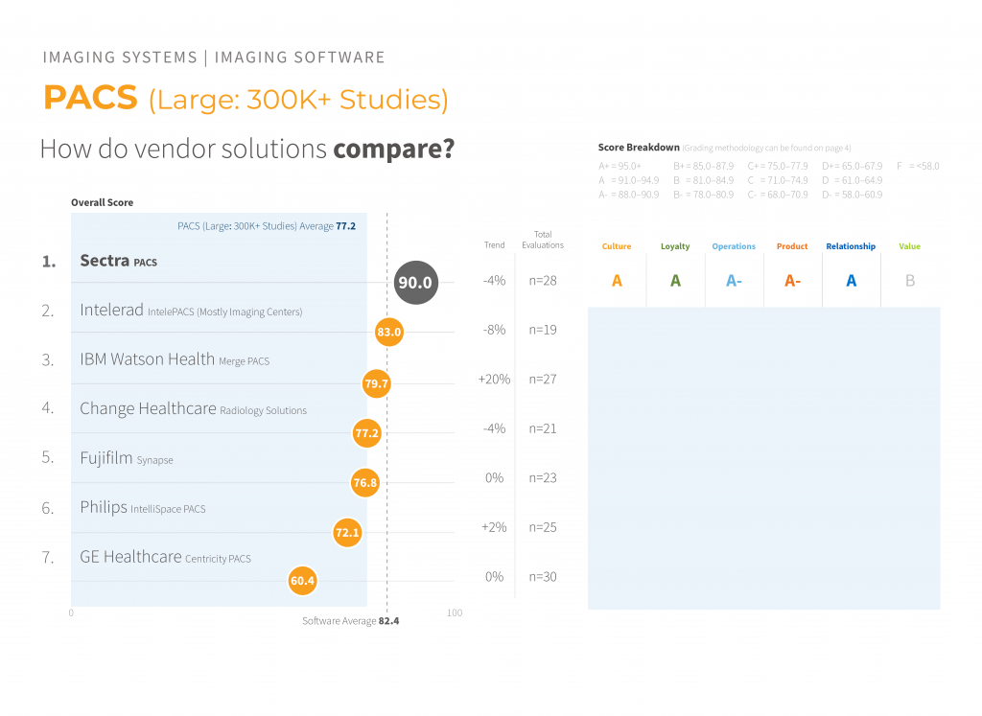Click the 60.4 score bubble for GE Healthcare

coord(302,581)
